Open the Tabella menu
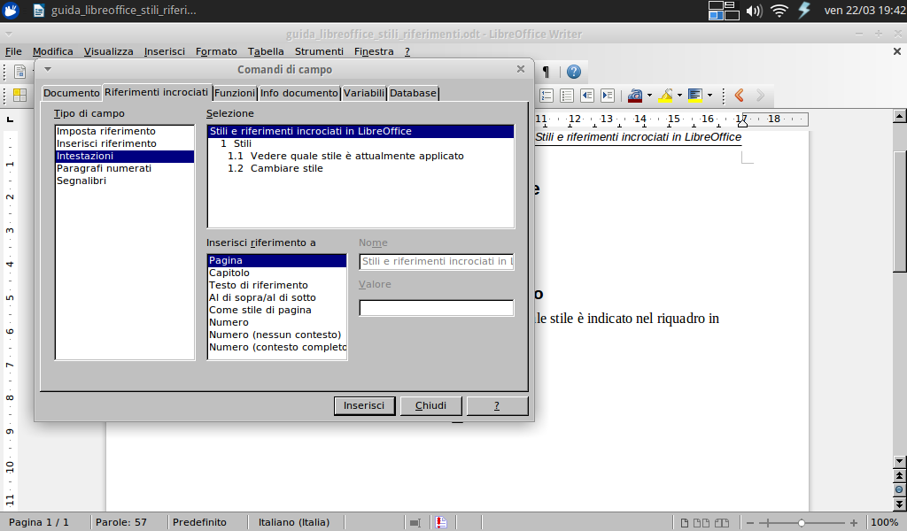This screenshot has height=531, width=907. [x=266, y=51]
